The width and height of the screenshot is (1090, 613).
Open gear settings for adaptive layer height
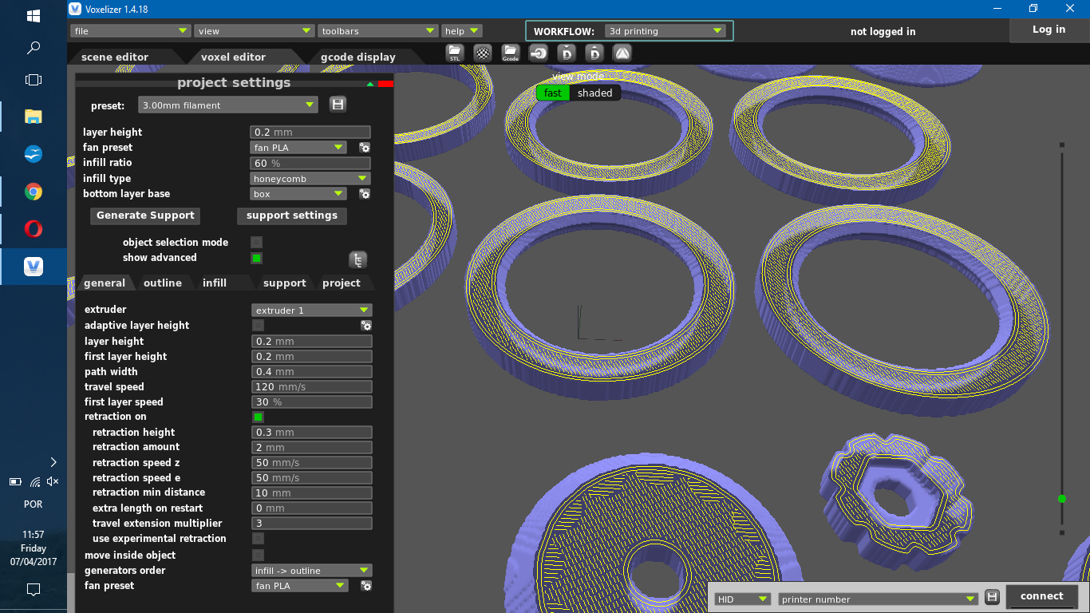pyautogui.click(x=366, y=326)
